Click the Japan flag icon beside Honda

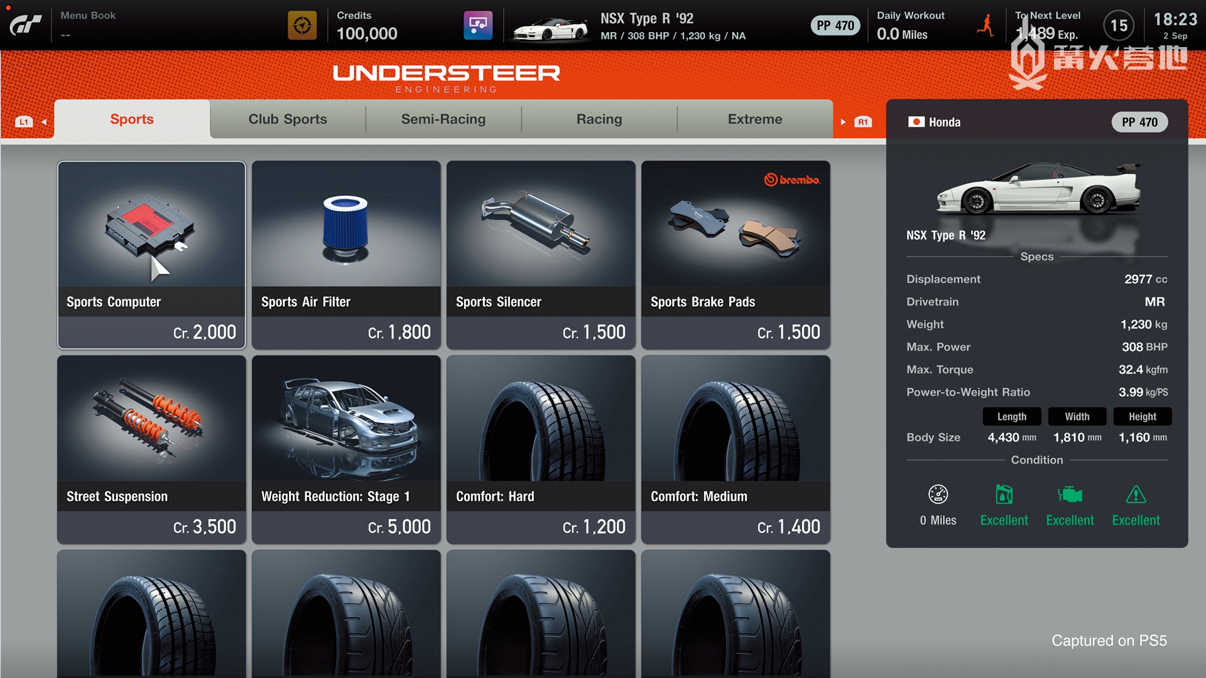(x=916, y=122)
